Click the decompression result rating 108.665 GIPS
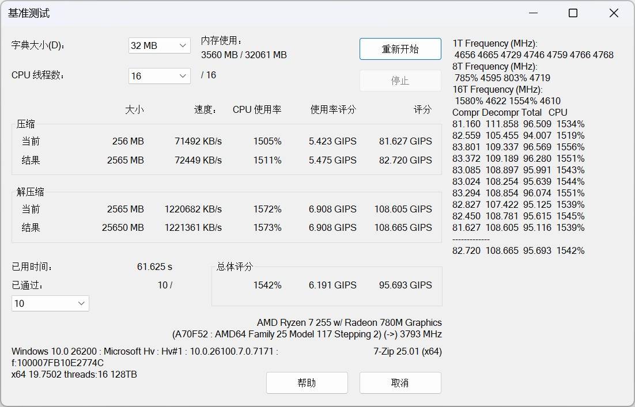Image resolution: width=635 pixels, height=407 pixels. click(403, 228)
